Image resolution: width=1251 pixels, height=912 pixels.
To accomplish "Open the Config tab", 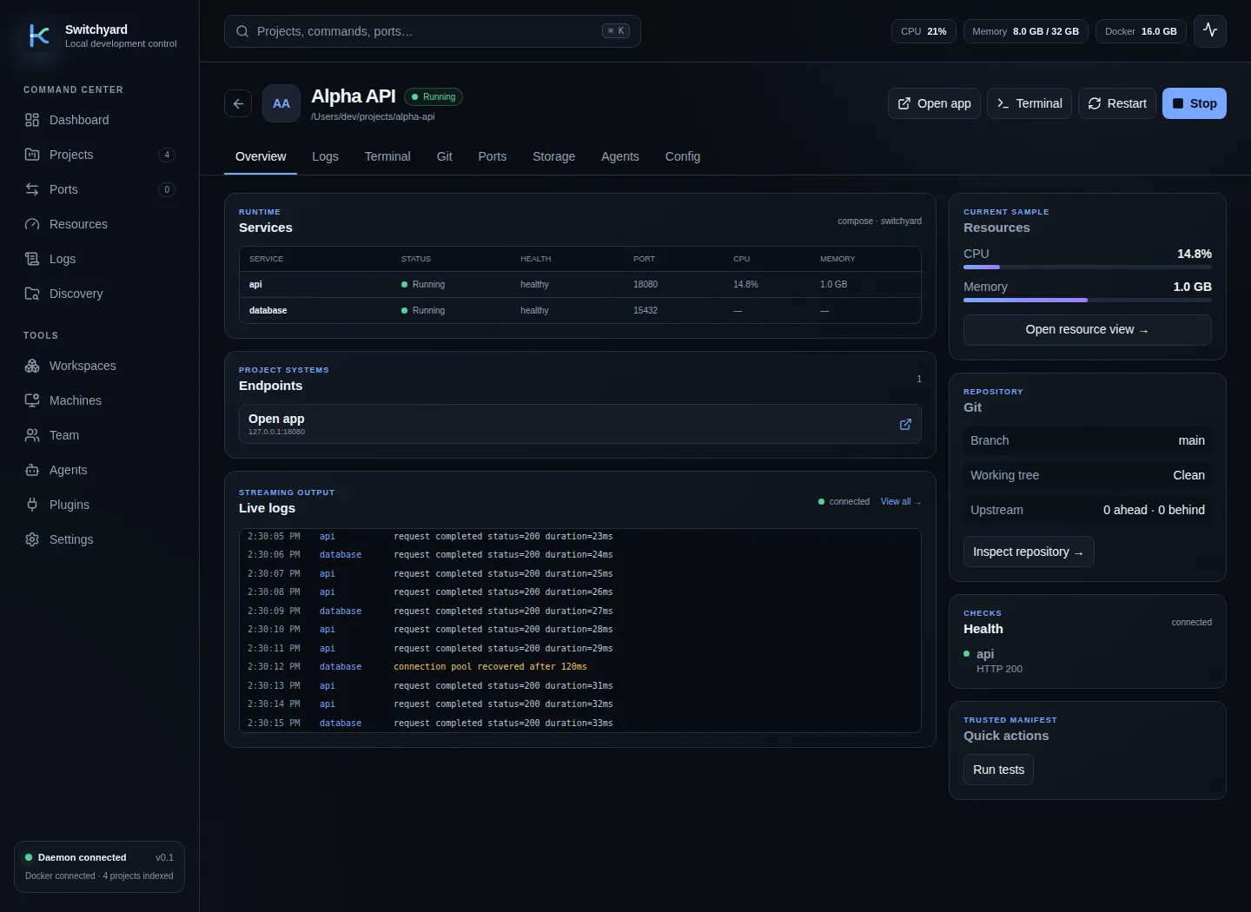I will tap(683, 156).
